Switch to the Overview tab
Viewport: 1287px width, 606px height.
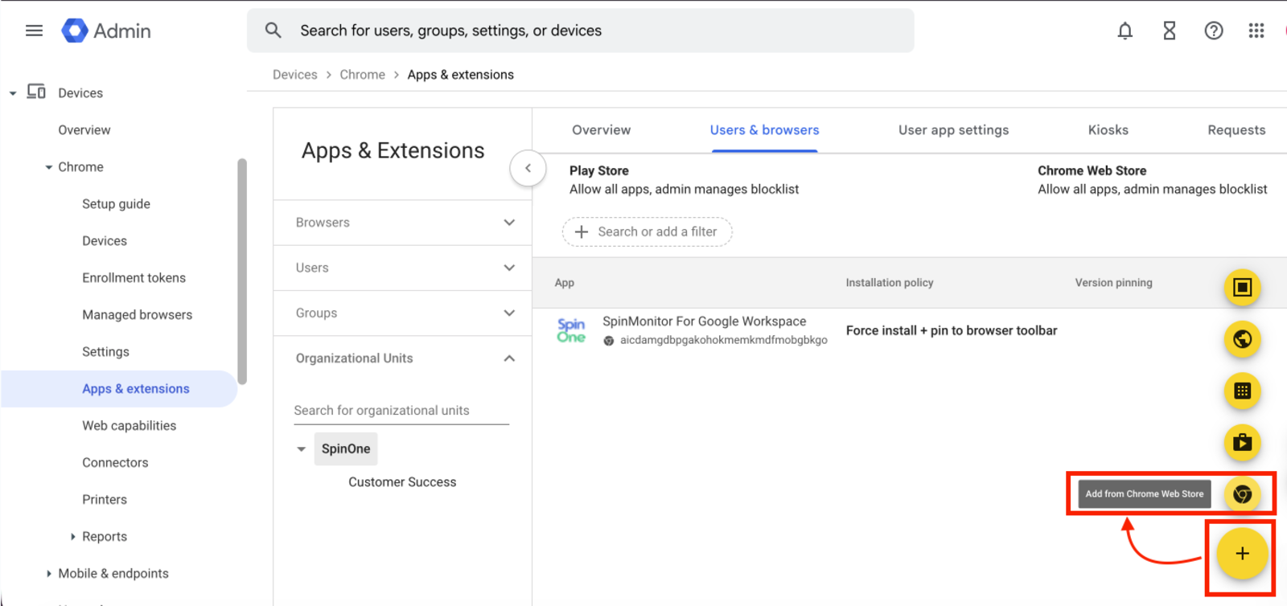click(x=601, y=130)
